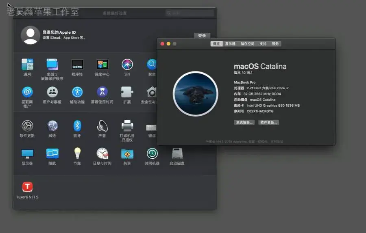The image size is (366, 233).
Task: Open 互联网帐户 (Internet Accounts) preferences
Action: (27, 92)
